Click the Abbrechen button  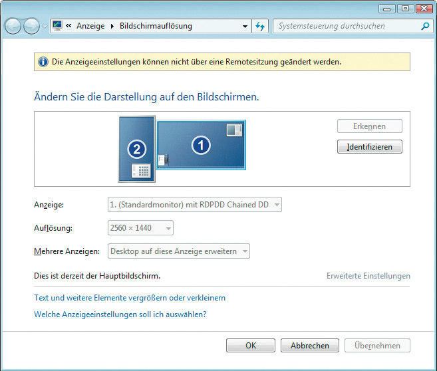tap(310, 346)
